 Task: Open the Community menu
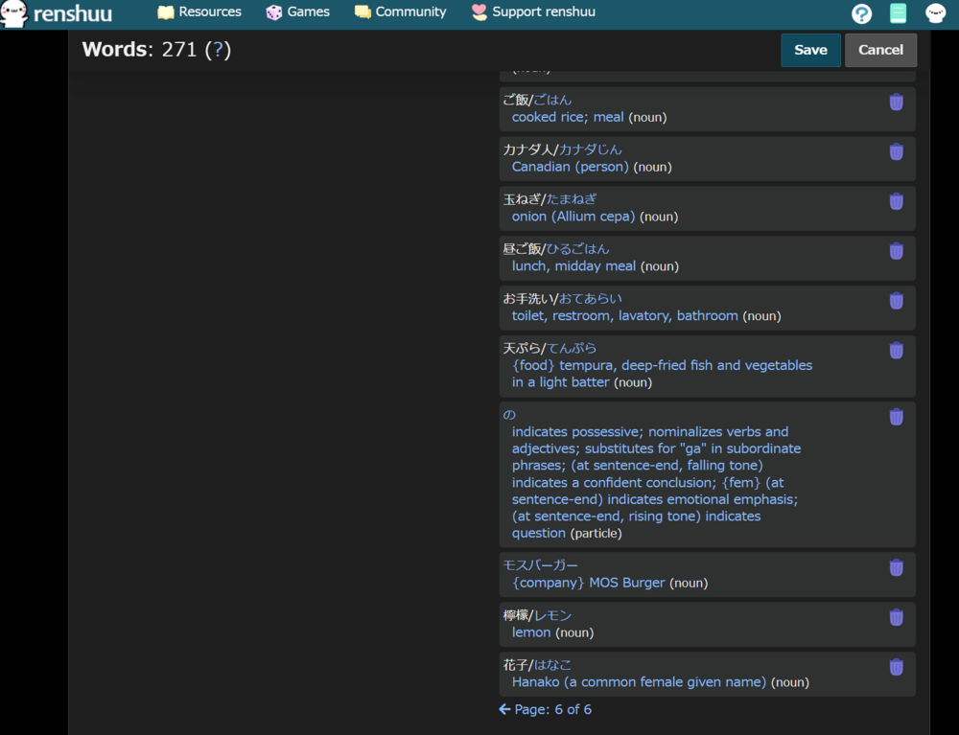click(400, 12)
